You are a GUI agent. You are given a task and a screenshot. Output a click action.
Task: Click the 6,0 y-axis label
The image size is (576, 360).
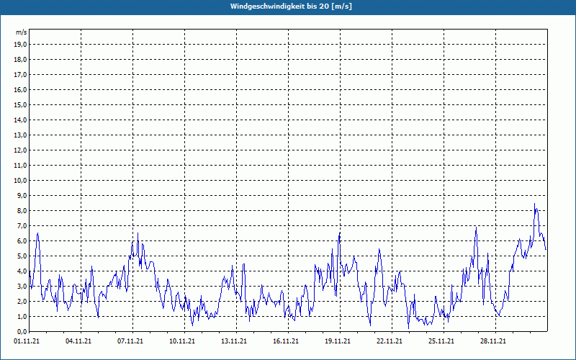coord(22,241)
